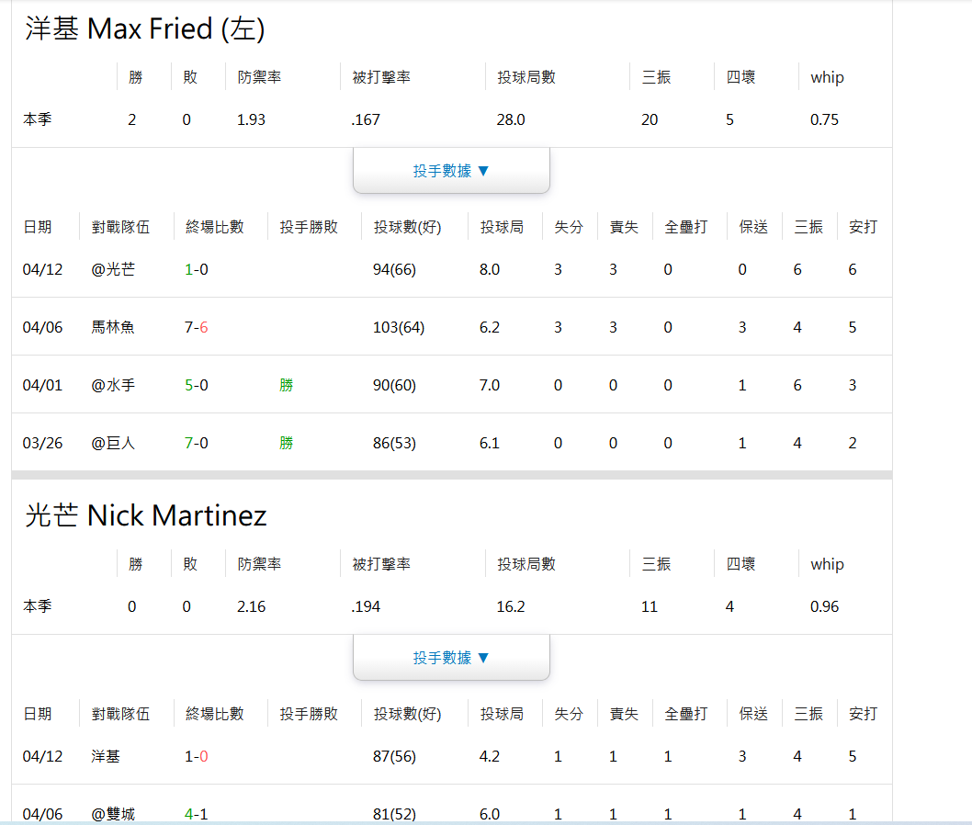Open Fried's 04/12 game at 光芒
The width and height of the screenshot is (972, 825).
tap(113, 269)
